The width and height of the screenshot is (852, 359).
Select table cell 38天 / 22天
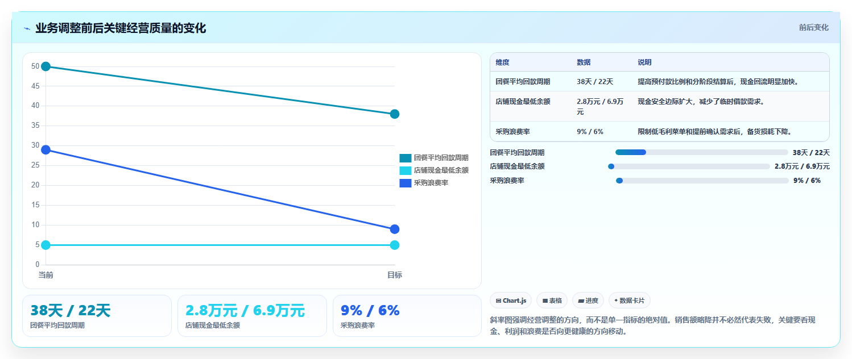(x=595, y=82)
